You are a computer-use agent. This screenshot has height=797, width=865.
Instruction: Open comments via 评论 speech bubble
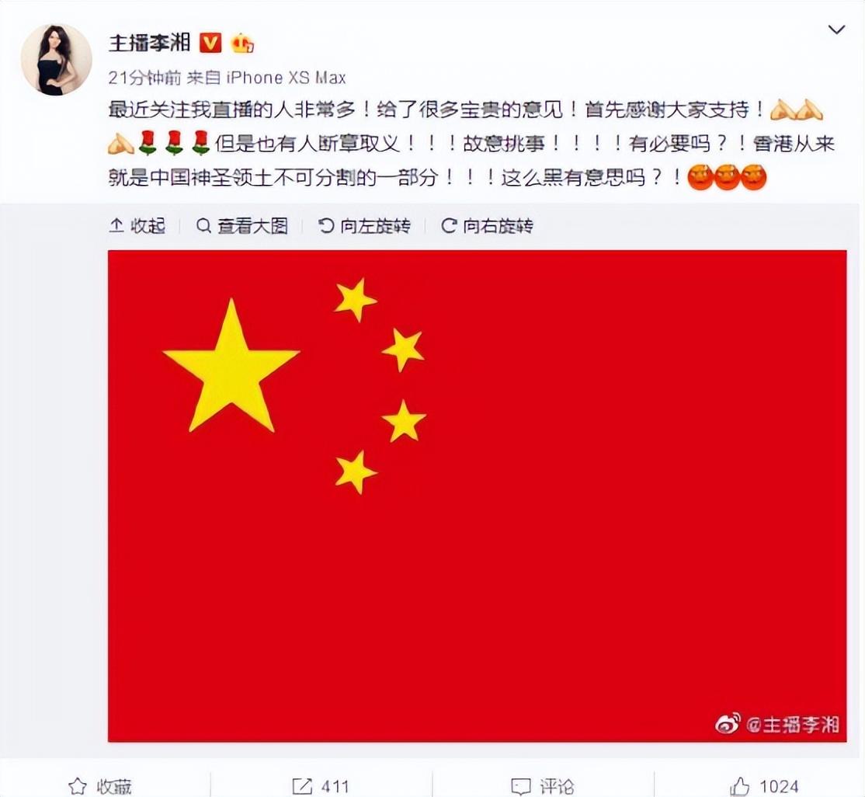point(521,786)
